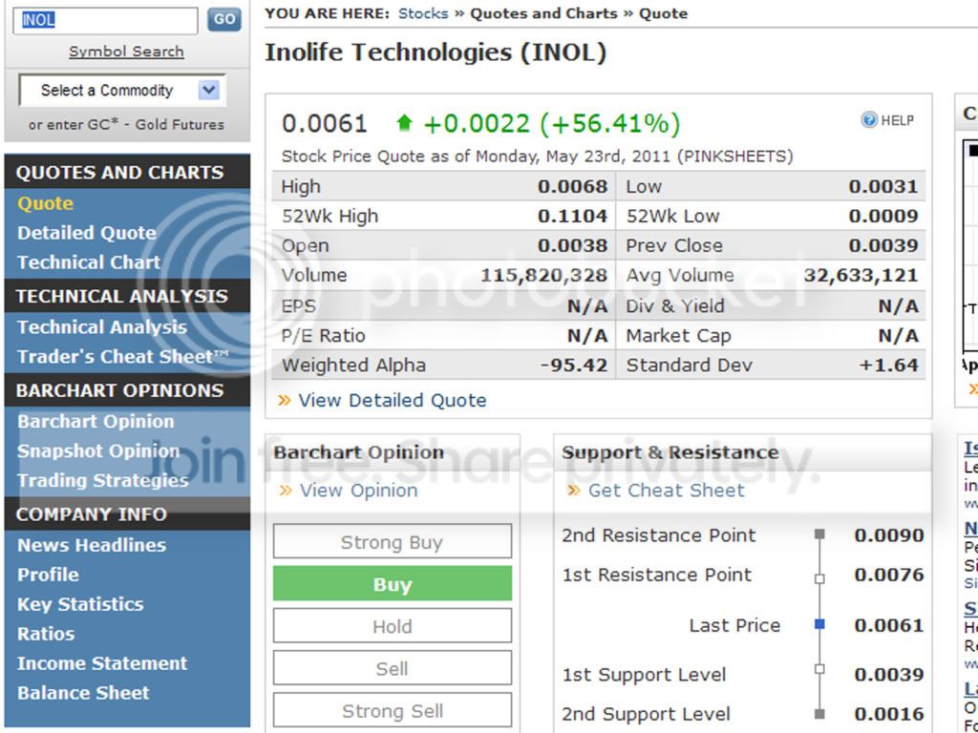Click the 2nd Resistance Point gray marker
Screen dimensions: 978x733
(x=819, y=534)
